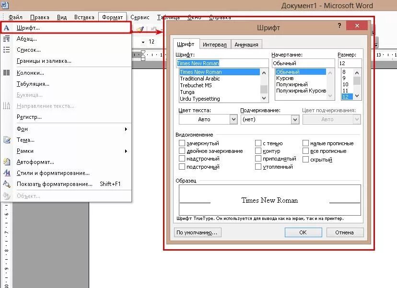The height and width of the screenshot is (288, 397).
Task: Open the Цвет текста dropdown
Action: click(234, 119)
